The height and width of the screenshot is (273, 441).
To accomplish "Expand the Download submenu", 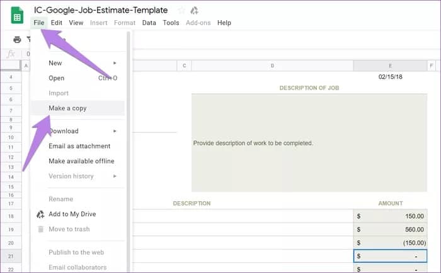I will click(x=115, y=131).
